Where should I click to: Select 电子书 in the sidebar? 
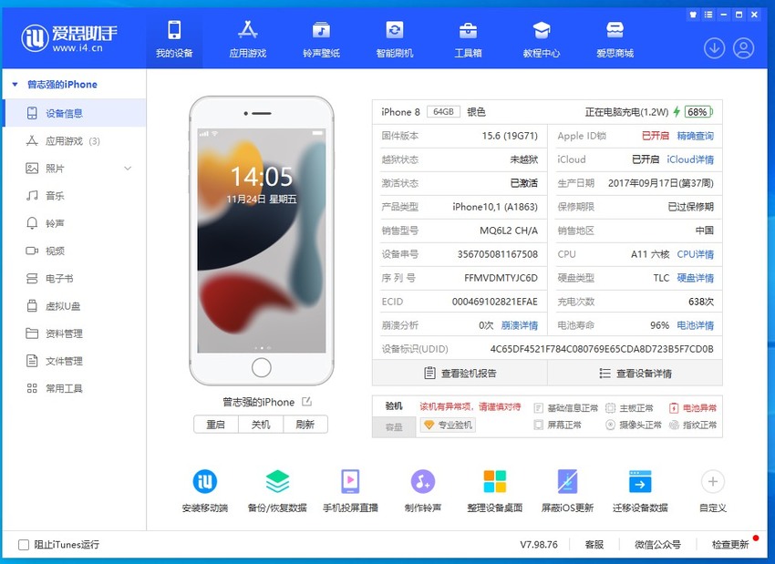click(75, 279)
